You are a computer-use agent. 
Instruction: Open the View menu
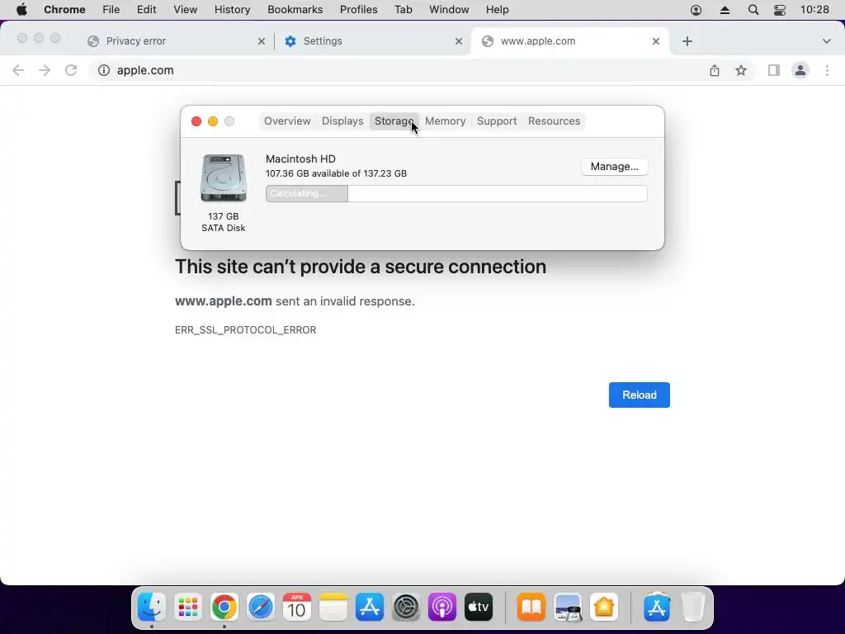tap(186, 10)
